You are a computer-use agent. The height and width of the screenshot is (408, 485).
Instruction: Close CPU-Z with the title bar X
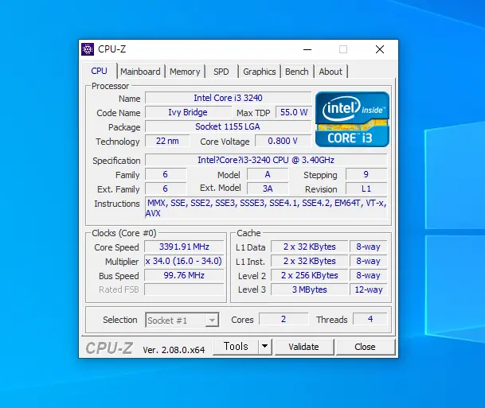380,49
